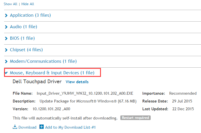Click the Importance label
The height and width of the screenshot is (133, 201).
(x=154, y=94)
